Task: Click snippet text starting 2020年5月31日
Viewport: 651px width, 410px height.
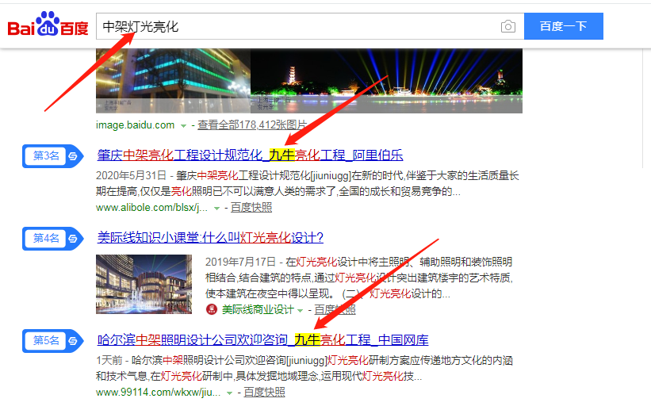Action: tap(307, 183)
